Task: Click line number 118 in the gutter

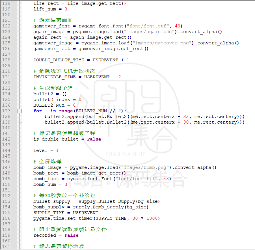Action: click(x=6, y=3)
